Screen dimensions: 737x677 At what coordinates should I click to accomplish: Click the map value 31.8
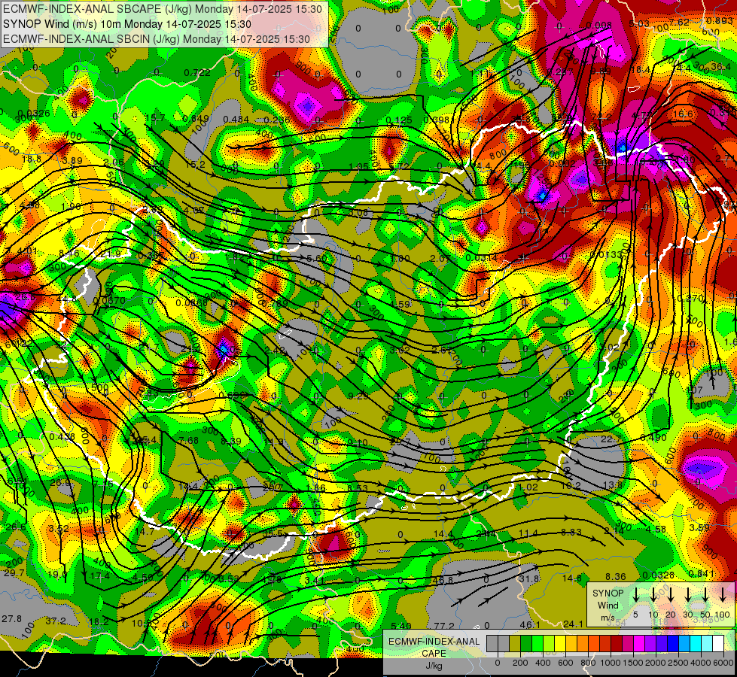click(x=528, y=578)
